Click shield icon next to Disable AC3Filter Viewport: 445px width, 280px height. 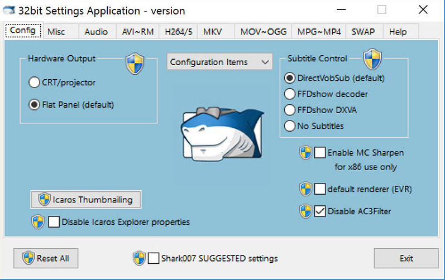(x=305, y=211)
